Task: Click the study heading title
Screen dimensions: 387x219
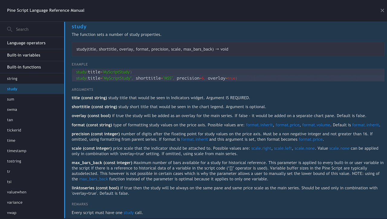Action: [79, 27]
